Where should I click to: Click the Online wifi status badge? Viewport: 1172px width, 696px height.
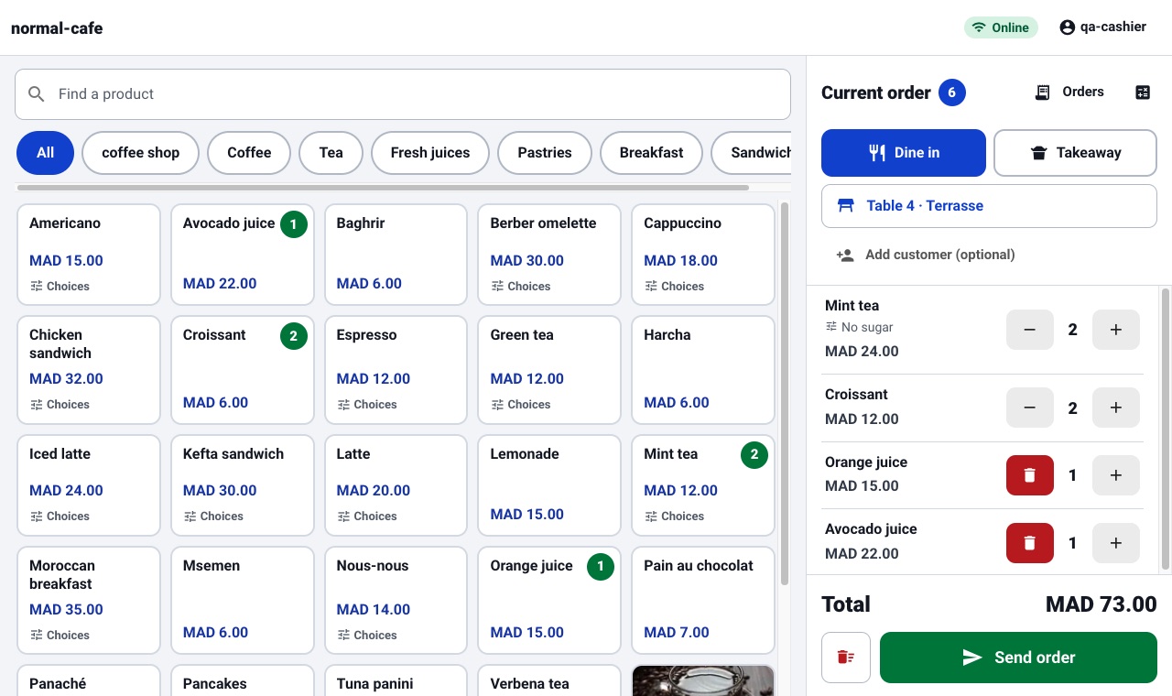(1001, 27)
